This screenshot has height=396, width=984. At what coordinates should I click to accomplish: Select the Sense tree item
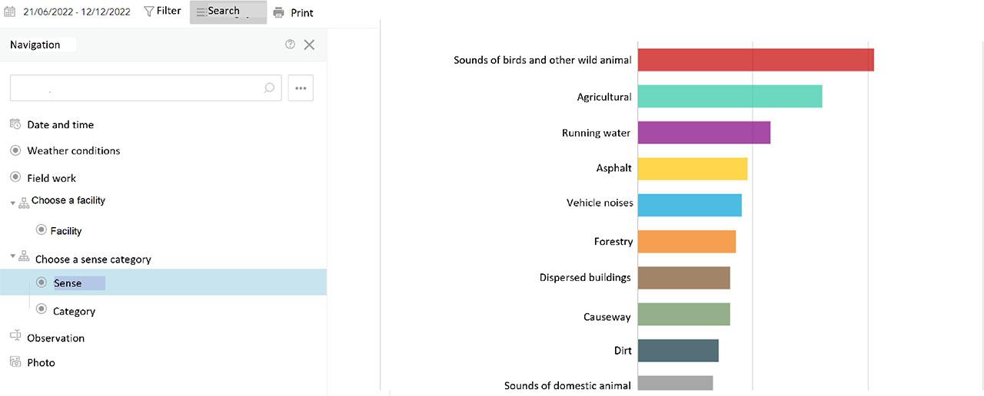68,283
